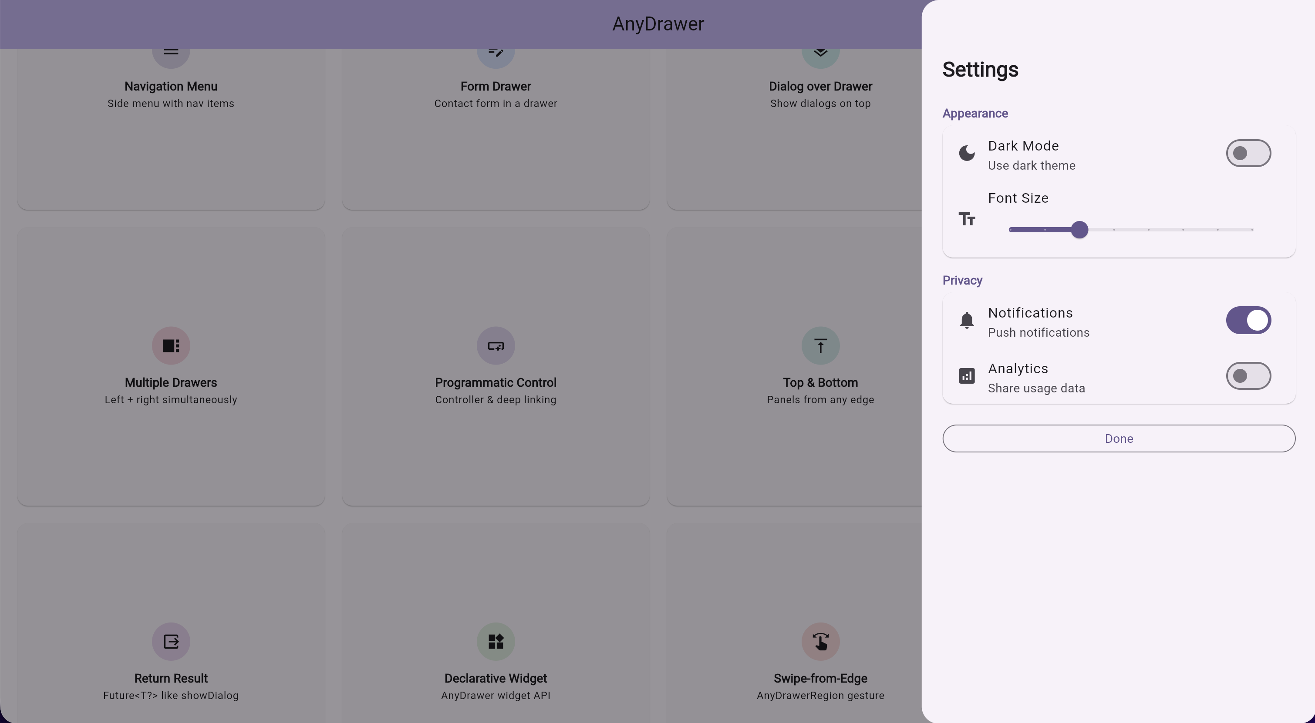This screenshot has width=1315, height=723.
Task: Open the Multiple Drawers demo card
Action: tap(171, 367)
